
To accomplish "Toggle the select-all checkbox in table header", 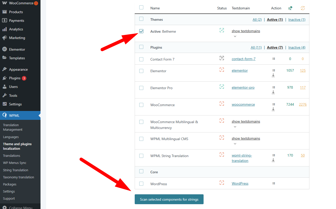I will coord(141,8).
